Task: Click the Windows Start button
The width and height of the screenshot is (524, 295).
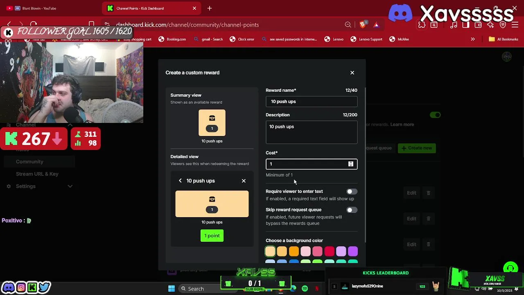Action: [172, 289]
